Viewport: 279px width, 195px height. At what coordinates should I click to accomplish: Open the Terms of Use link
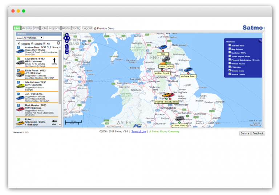(139, 132)
